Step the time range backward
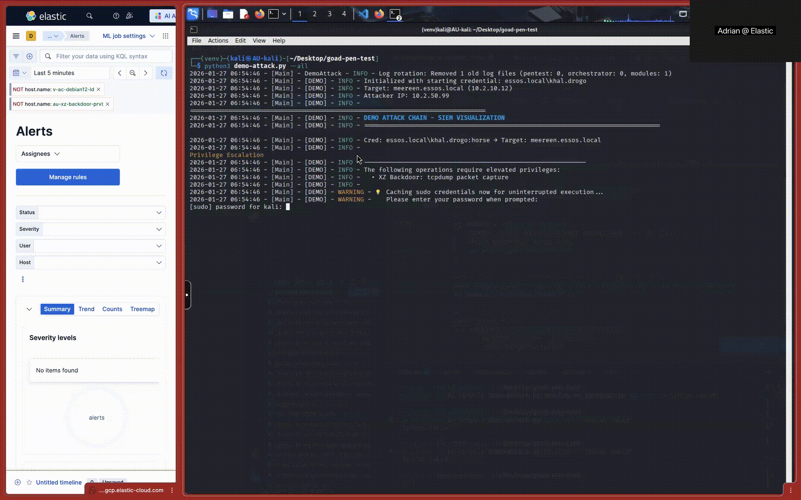This screenshot has width=801, height=500. point(120,73)
